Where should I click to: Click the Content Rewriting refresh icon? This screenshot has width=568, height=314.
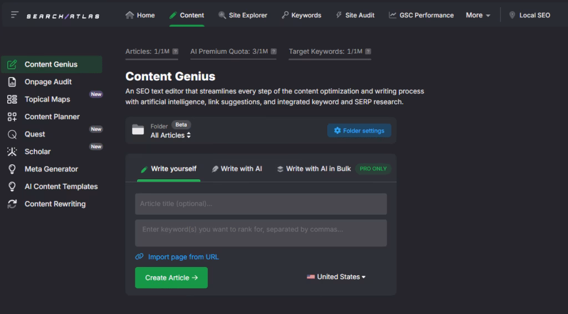12,204
